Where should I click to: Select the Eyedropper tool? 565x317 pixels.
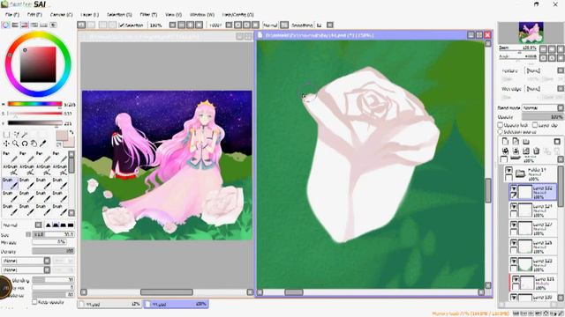[x=42, y=144]
